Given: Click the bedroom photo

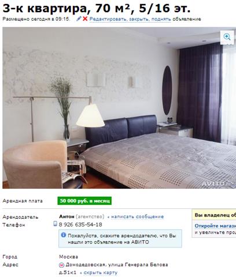Looking at the screenshot, I should (x=119, y=108).
